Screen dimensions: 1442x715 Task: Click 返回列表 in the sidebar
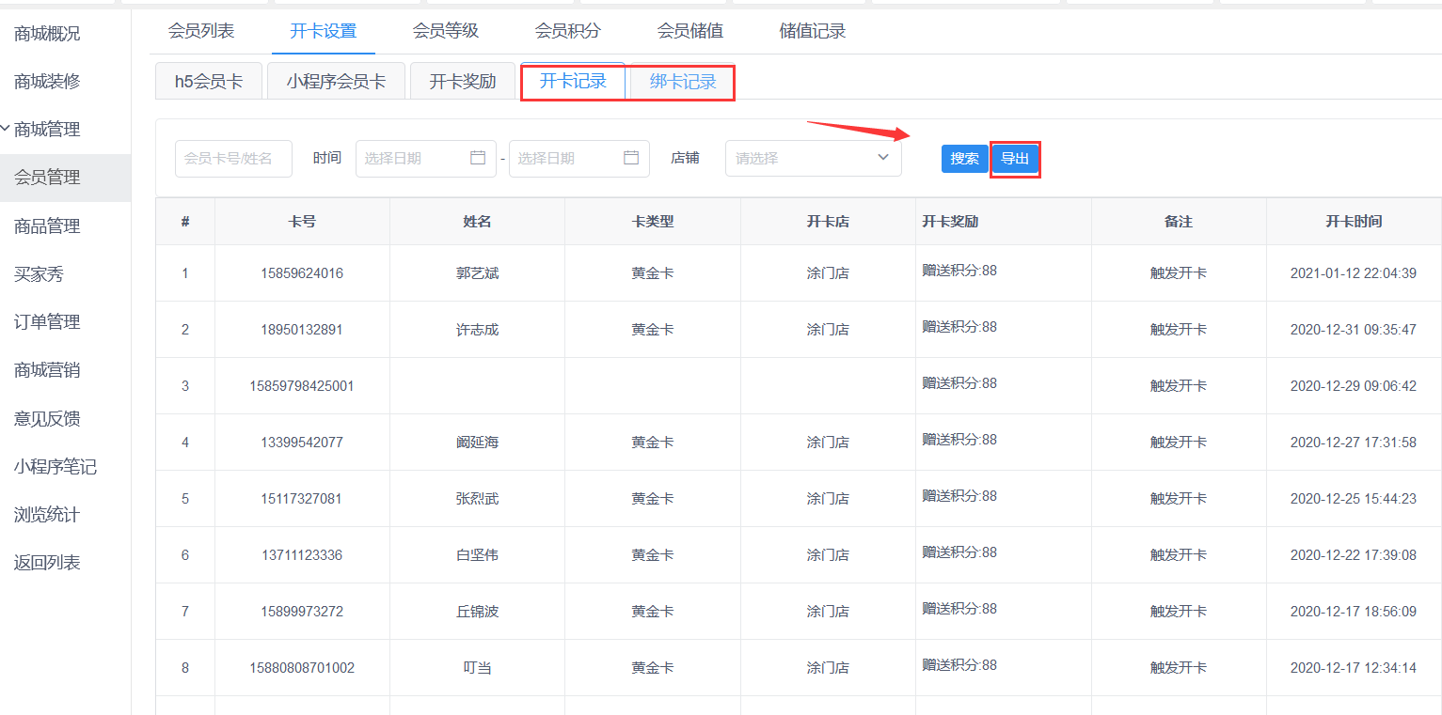pyautogui.click(x=47, y=563)
